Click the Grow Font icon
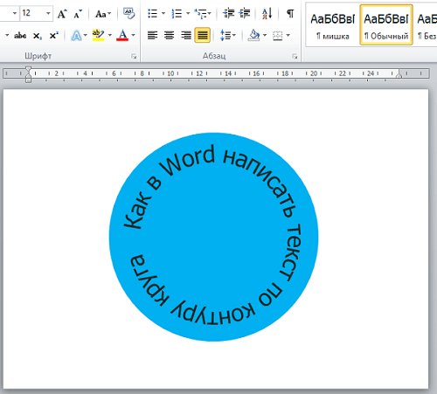 (x=62, y=14)
